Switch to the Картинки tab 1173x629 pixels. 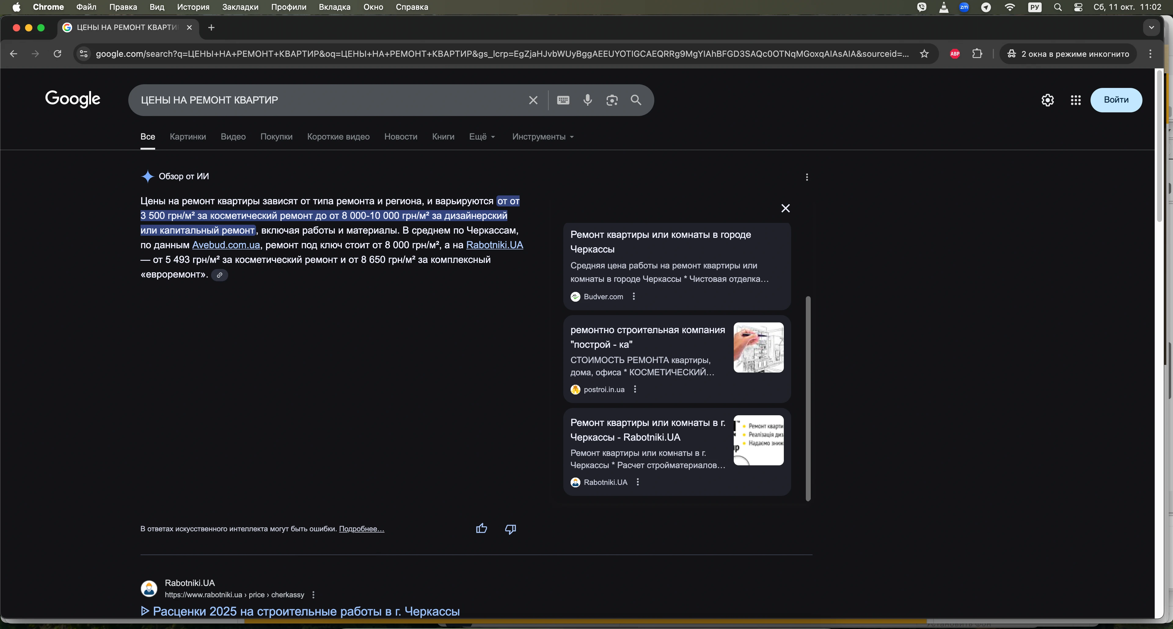click(x=188, y=136)
